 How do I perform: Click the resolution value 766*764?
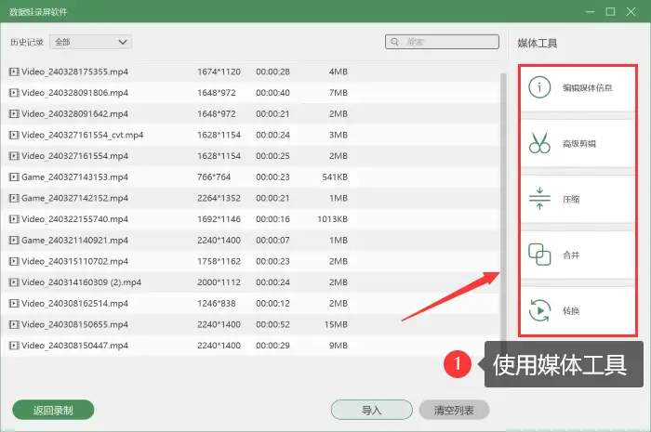pyautogui.click(x=214, y=177)
